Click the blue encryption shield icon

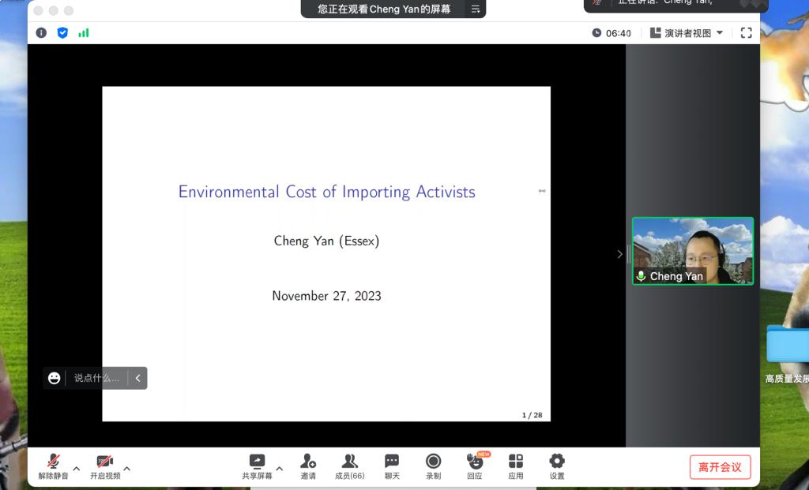pyautogui.click(x=62, y=33)
